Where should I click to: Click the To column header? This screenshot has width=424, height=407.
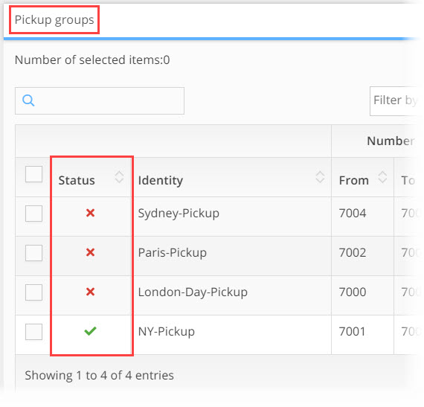click(408, 180)
